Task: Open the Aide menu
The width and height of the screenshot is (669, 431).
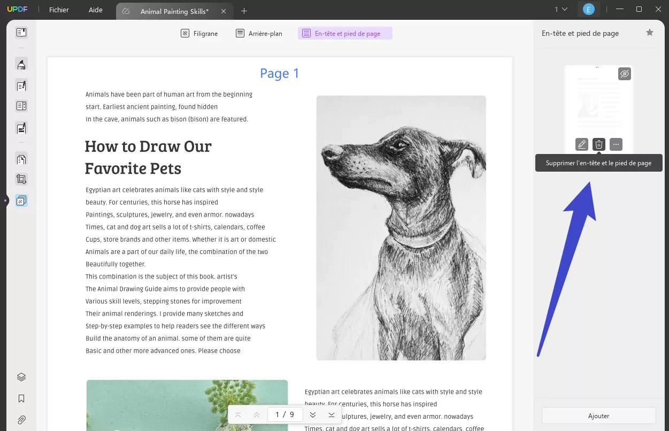Action: [96, 10]
